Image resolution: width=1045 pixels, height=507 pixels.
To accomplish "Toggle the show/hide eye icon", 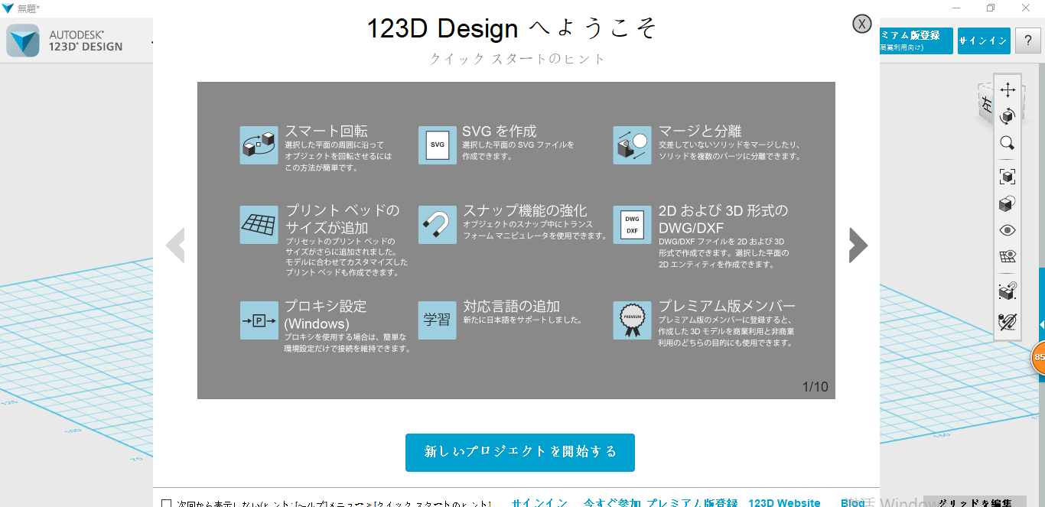I will click(x=1008, y=230).
